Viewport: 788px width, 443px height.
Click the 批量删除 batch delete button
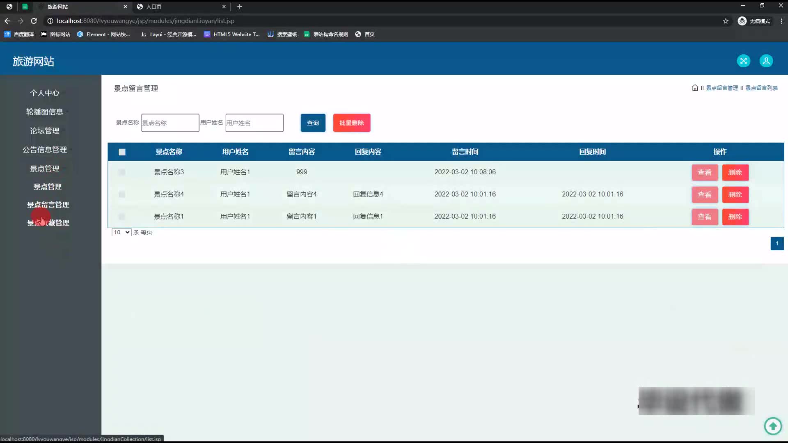(352, 123)
